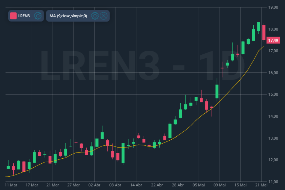
Task: Click the 14 Abr date label
Action: click(x=136, y=185)
